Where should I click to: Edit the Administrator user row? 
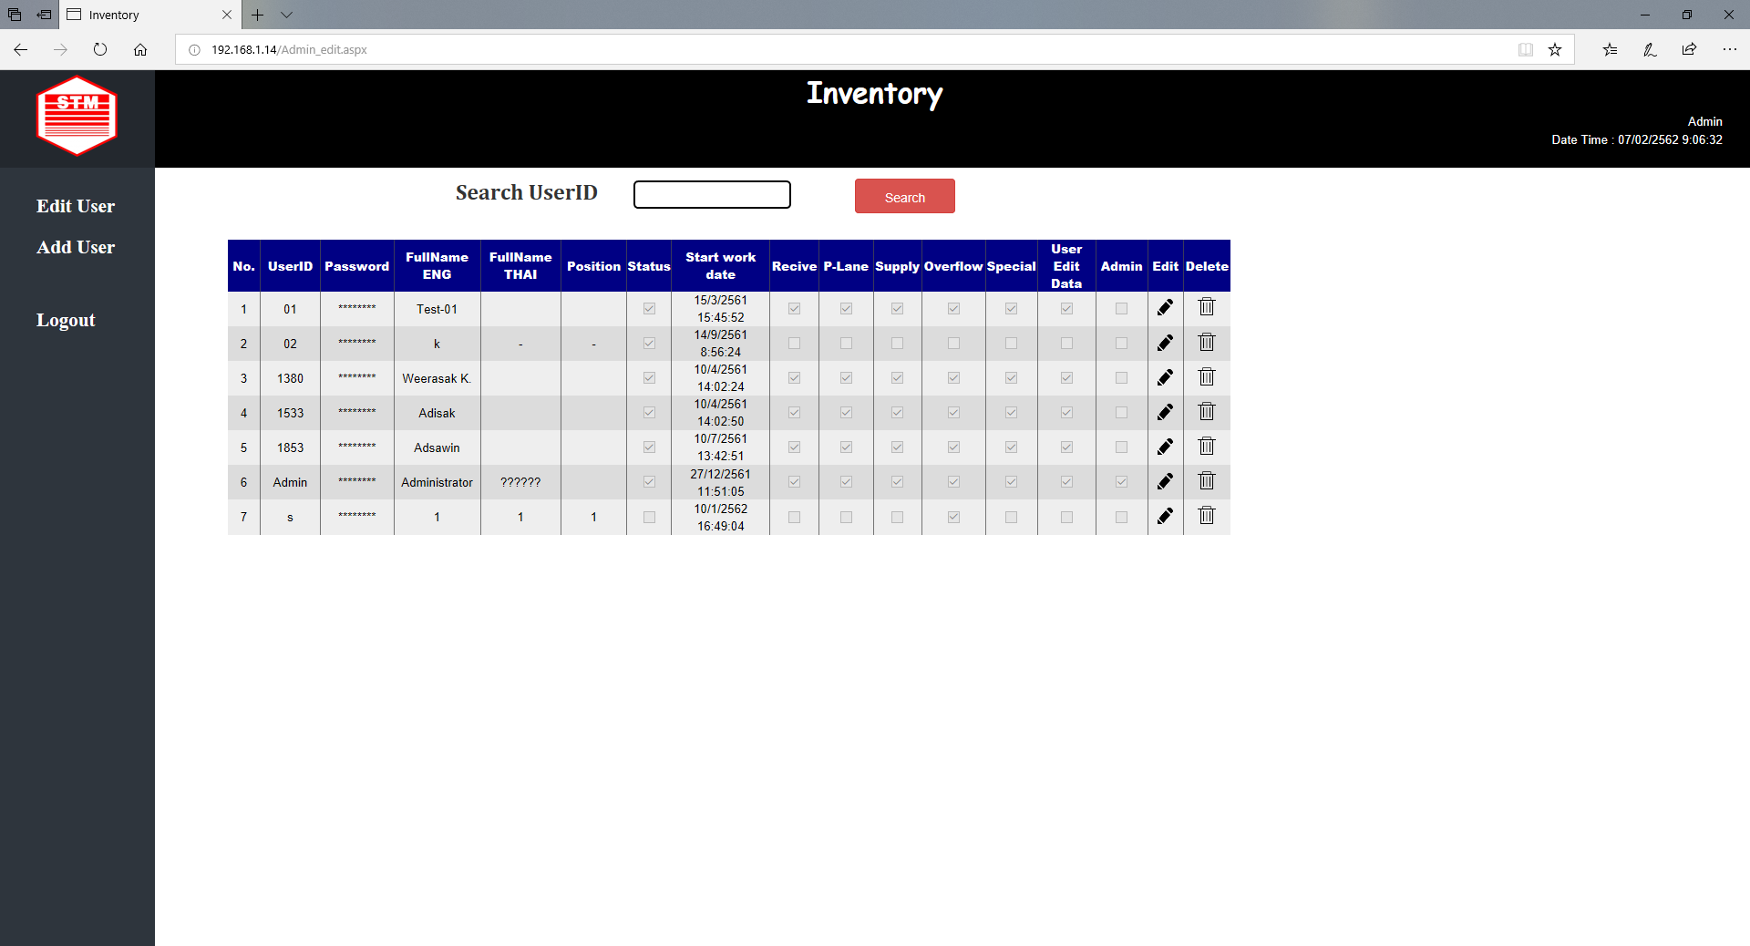[x=1165, y=481]
